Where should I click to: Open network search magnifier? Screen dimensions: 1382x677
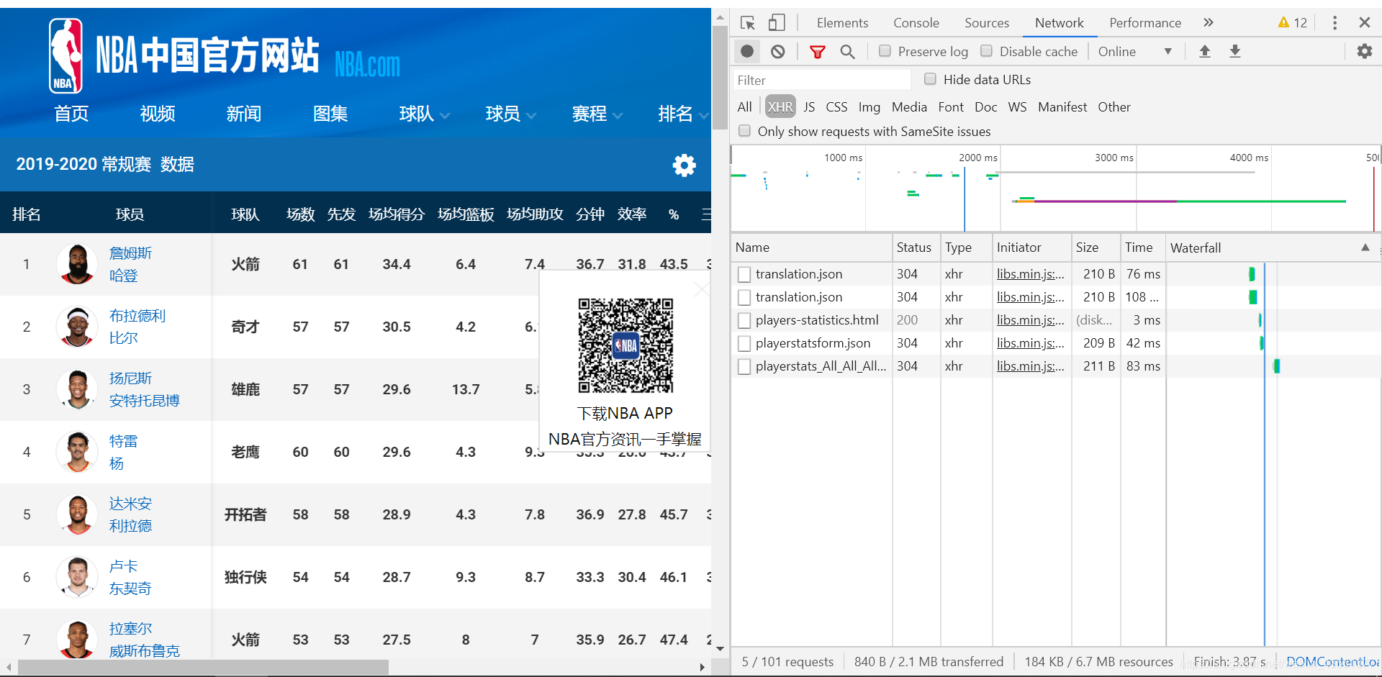(847, 51)
